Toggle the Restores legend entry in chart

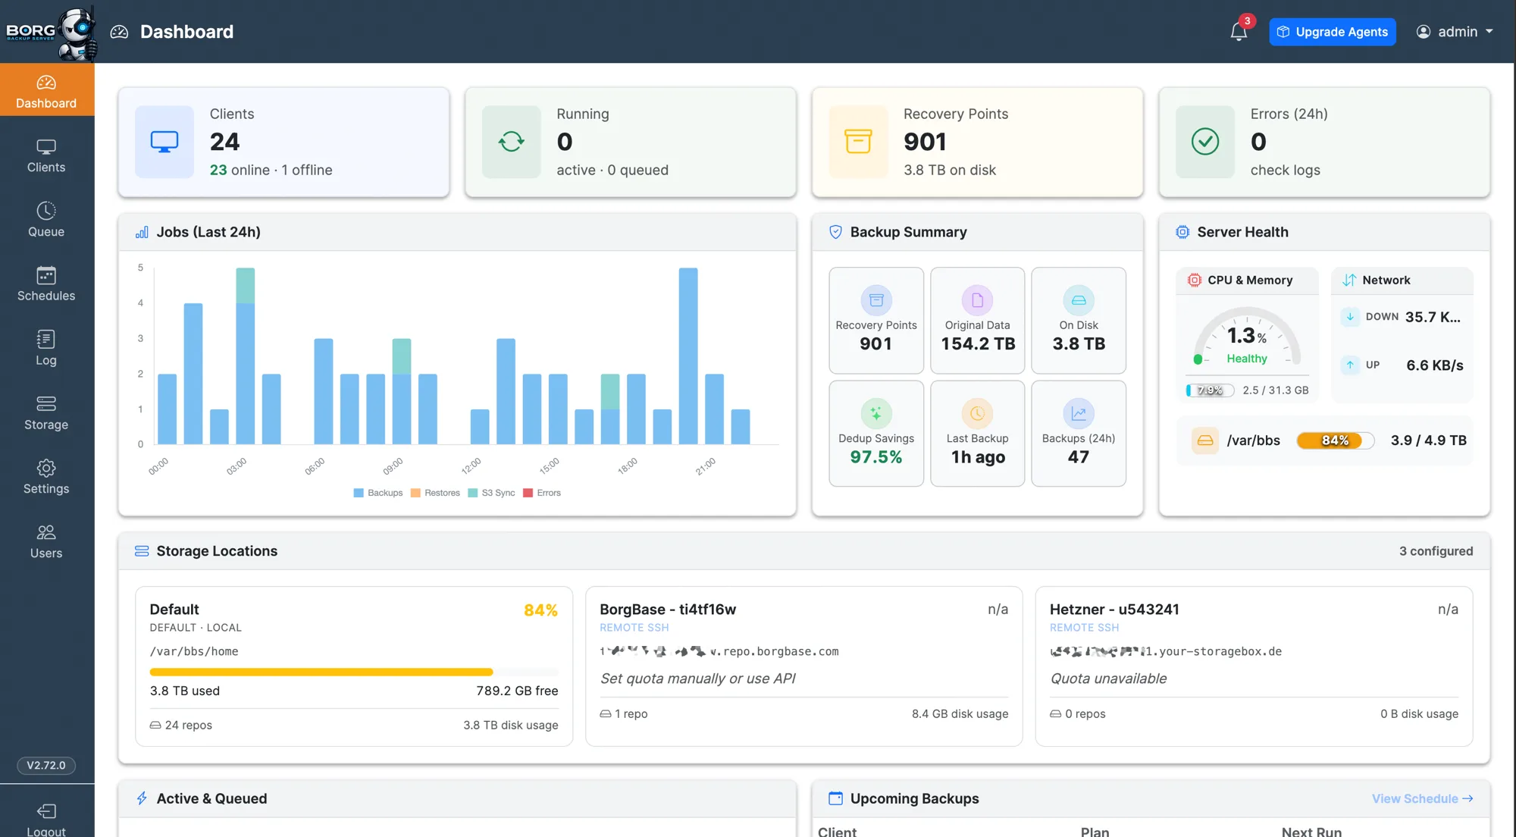435,493
